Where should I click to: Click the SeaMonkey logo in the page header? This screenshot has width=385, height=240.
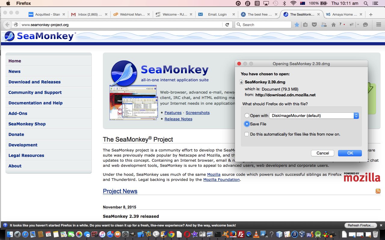coord(40,36)
